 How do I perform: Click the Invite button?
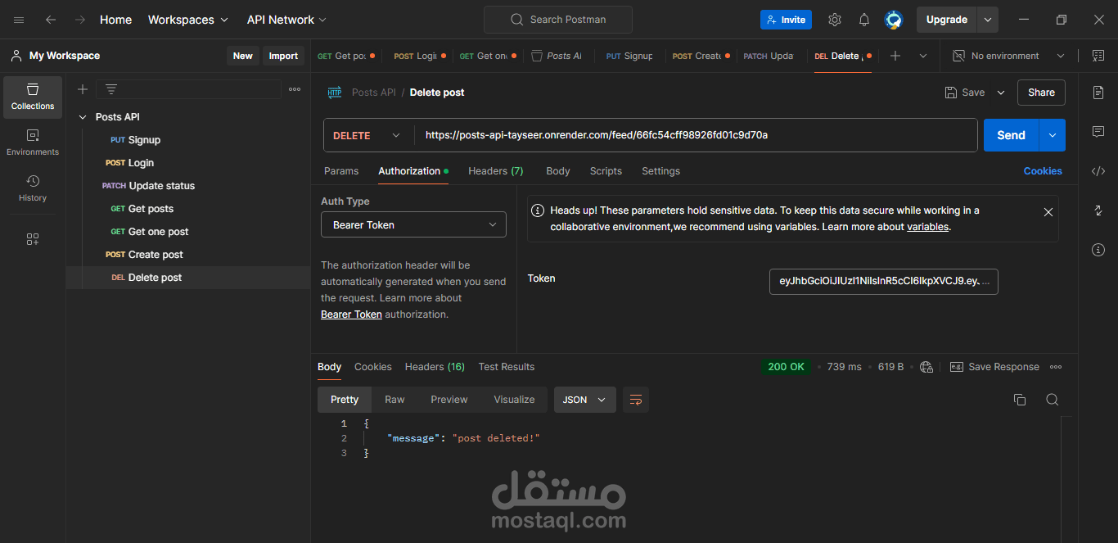pyautogui.click(x=786, y=20)
